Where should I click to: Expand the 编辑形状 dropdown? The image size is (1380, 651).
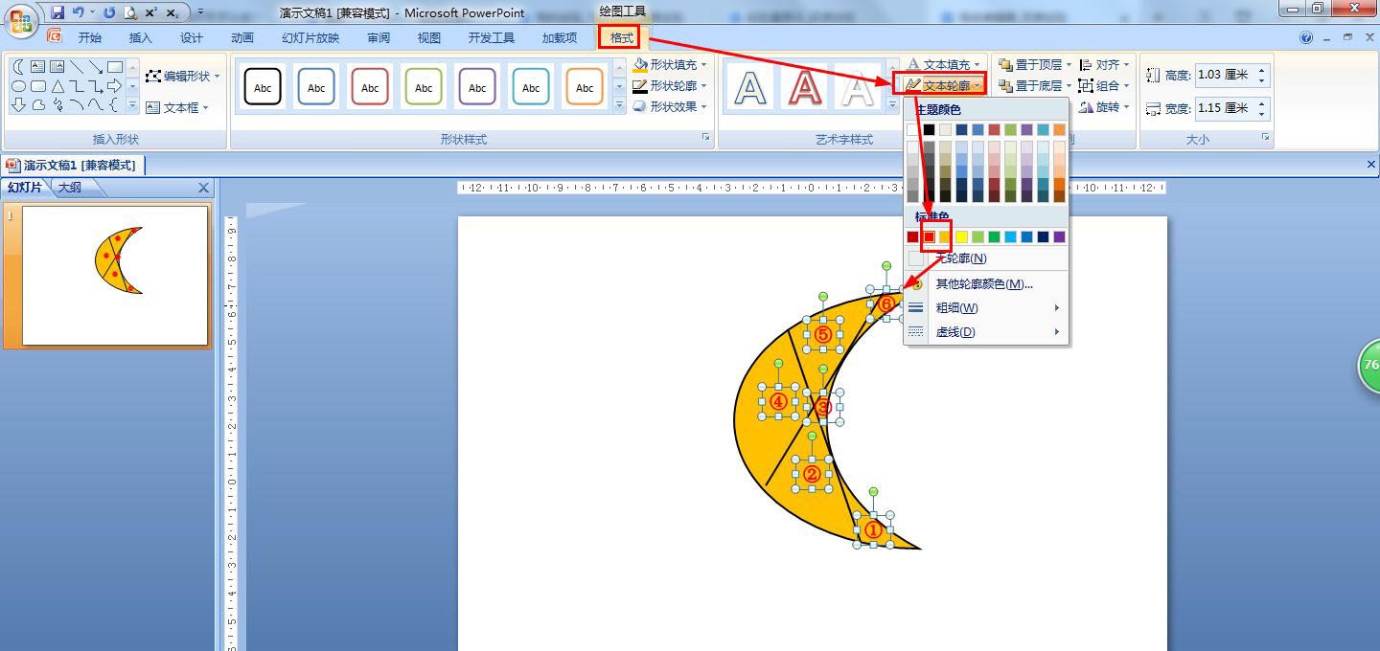tap(184, 76)
